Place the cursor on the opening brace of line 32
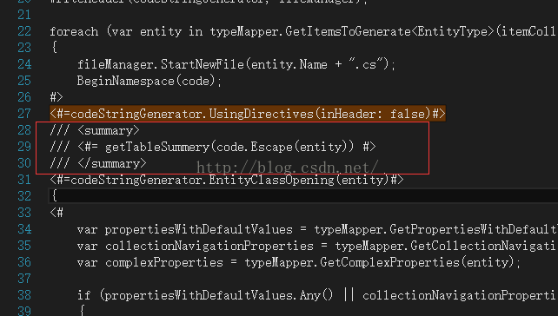Viewport: 558px width, 316px height. pos(54,196)
